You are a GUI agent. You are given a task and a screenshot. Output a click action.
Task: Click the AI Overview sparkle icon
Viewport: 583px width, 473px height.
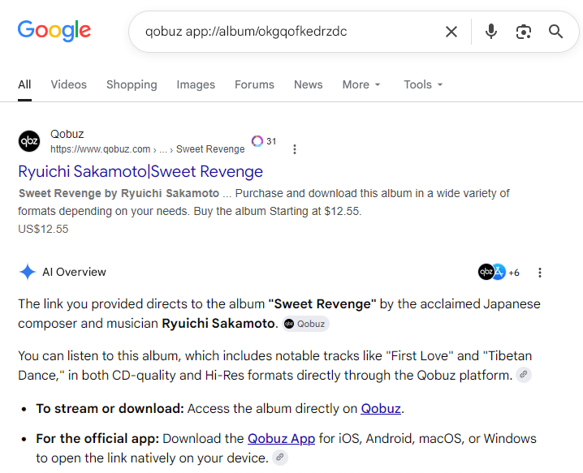tap(27, 272)
